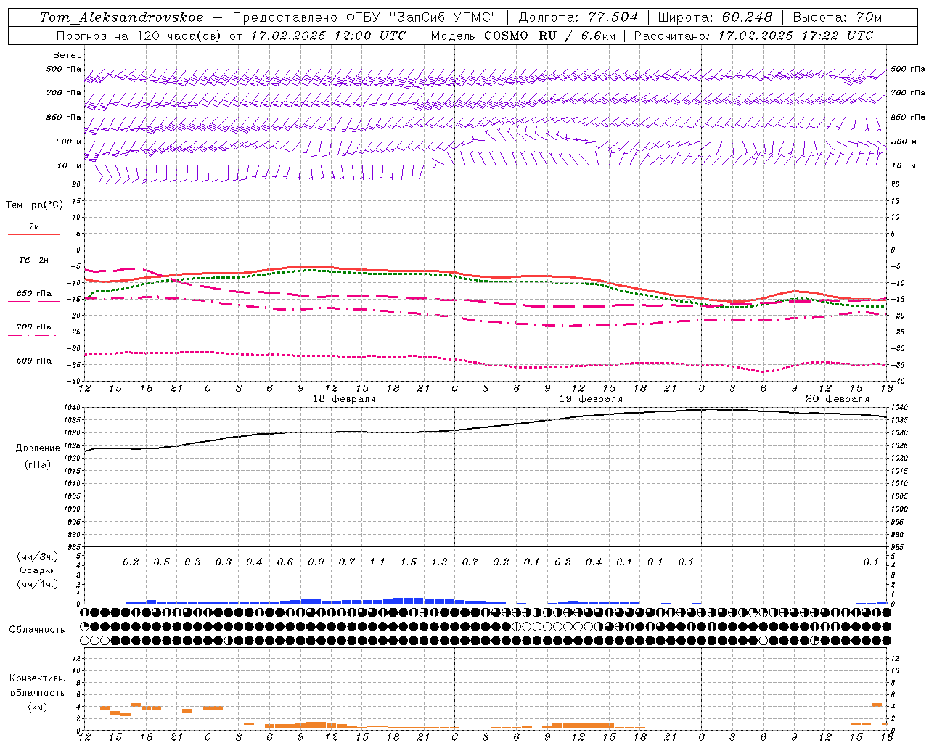Click the '(гПа)' unit label under Давление
Image resolution: width=929 pixels, height=743 pixels.
coord(38,464)
